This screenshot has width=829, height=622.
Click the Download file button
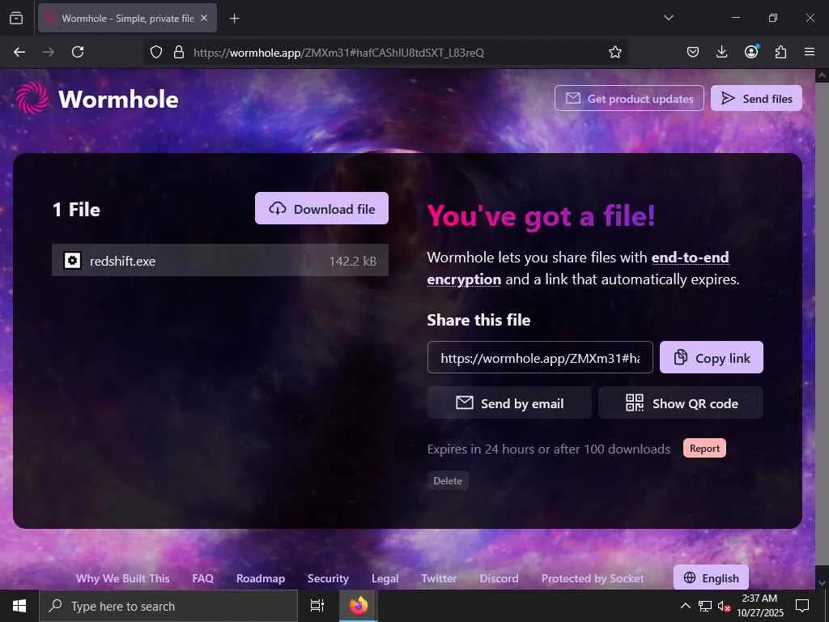pos(321,208)
